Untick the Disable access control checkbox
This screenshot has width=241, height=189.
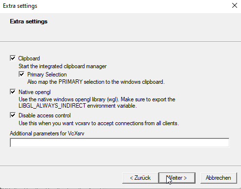pyautogui.click(x=13, y=115)
